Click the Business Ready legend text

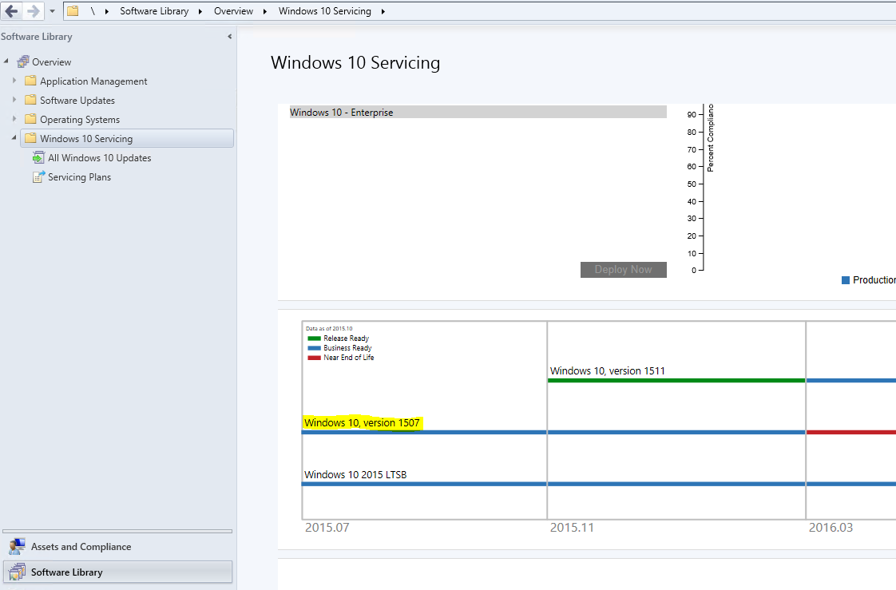tap(347, 348)
